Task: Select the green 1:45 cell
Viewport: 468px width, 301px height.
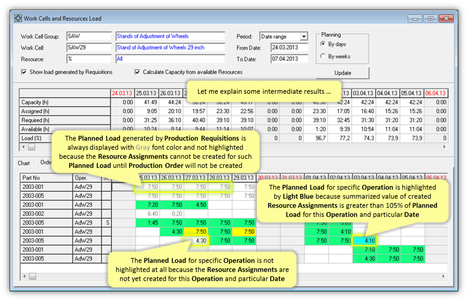Action: pos(147,223)
